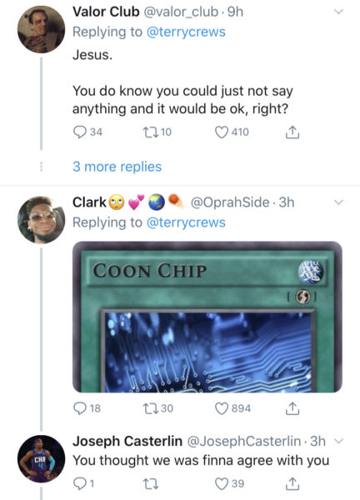
Task: Show 3 more replies
Action: click(117, 167)
